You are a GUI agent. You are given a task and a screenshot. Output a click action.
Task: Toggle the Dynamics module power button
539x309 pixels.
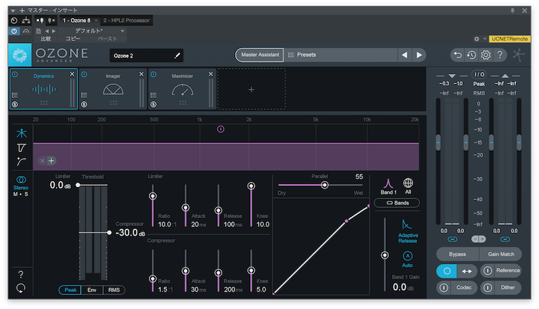15,74
